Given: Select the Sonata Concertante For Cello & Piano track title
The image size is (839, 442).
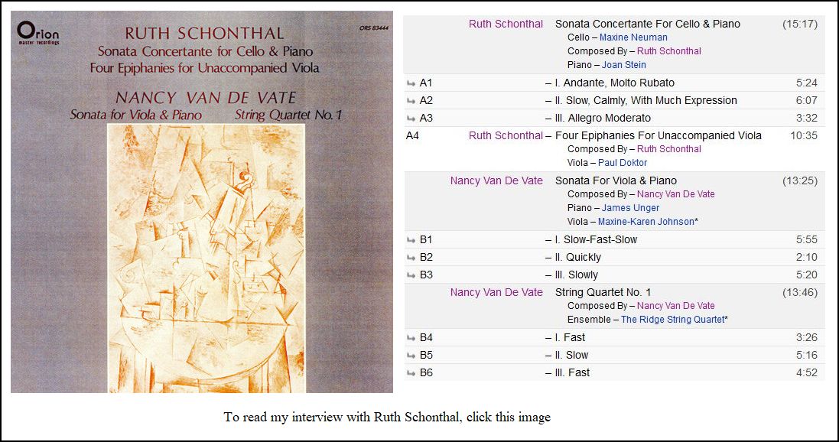Looking at the screenshot, I should point(648,24).
